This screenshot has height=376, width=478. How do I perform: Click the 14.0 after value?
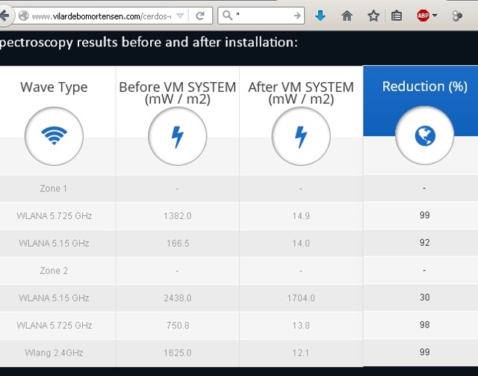[x=301, y=243]
